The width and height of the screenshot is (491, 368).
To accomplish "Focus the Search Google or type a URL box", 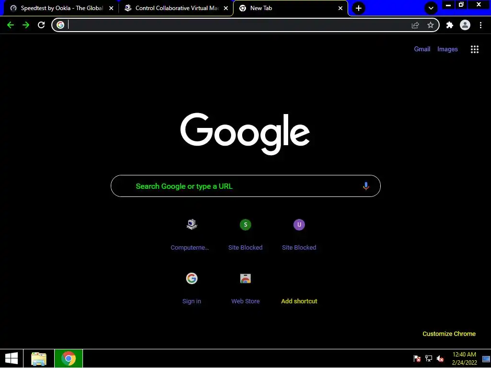I will coord(245,186).
